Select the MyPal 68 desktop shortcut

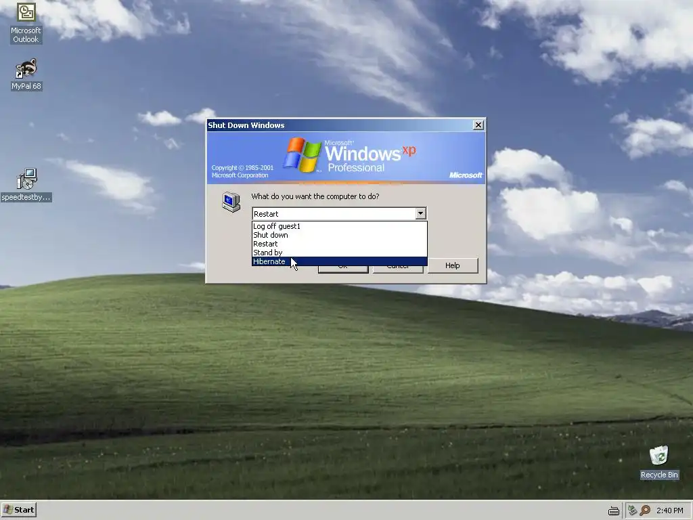tap(26, 74)
